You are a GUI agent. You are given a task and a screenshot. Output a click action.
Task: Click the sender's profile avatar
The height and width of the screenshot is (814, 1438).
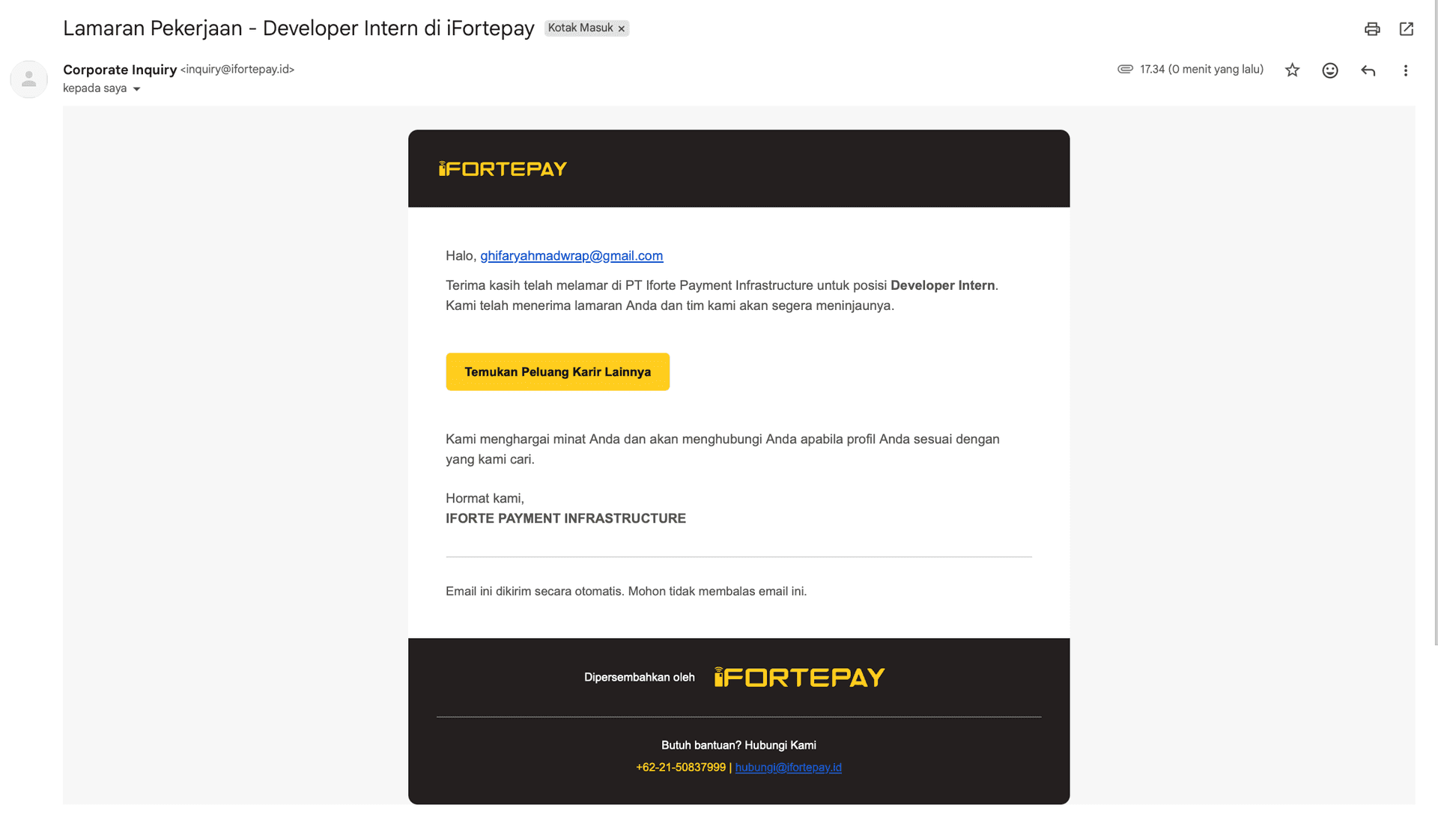click(x=29, y=79)
